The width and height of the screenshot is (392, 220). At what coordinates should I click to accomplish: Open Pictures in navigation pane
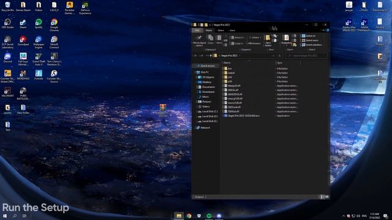tap(205, 102)
